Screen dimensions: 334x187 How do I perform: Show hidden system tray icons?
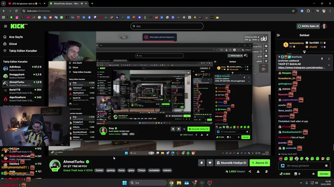(301, 183)
